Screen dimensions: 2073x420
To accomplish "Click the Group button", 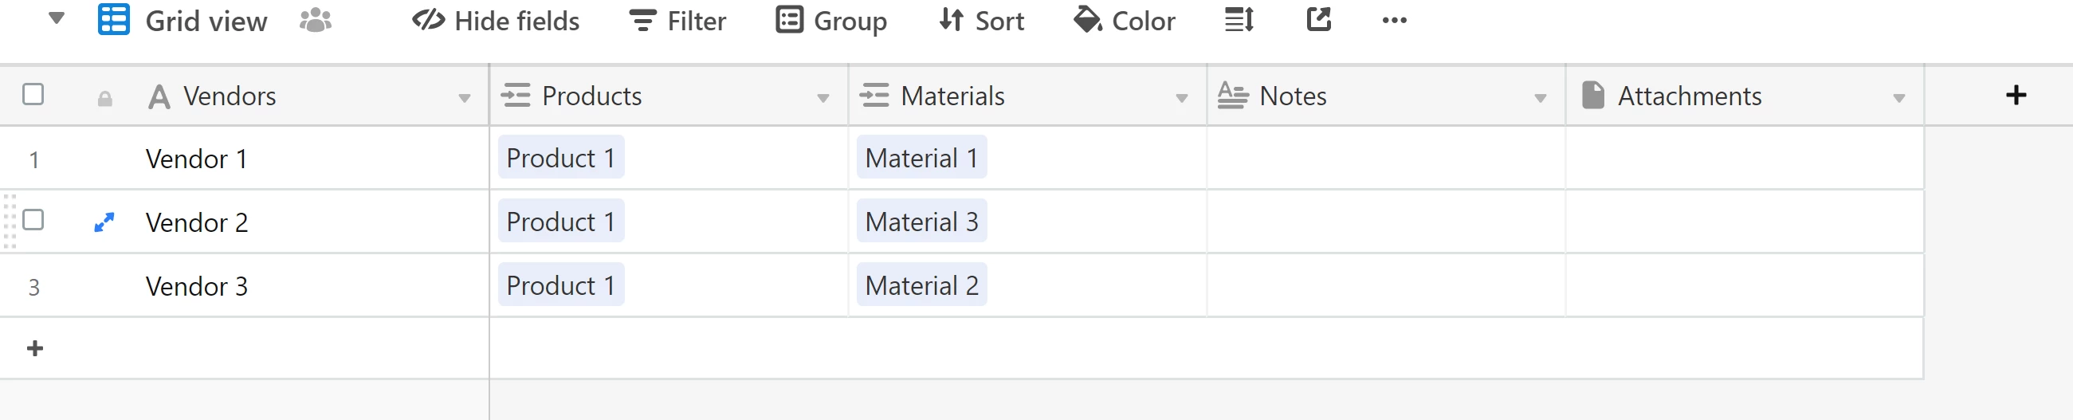I will click(831, 21).
